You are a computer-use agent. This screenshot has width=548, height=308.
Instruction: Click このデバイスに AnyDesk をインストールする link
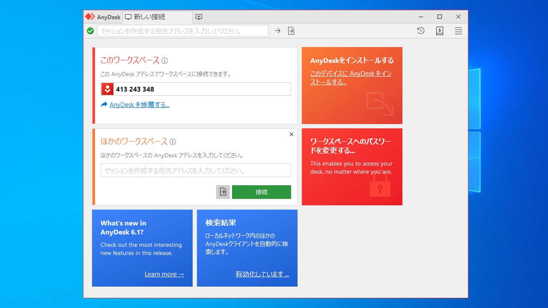point(351,78)
